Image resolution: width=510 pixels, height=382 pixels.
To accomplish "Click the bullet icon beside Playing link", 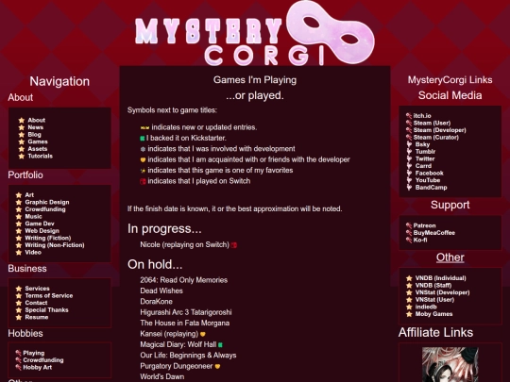I will [18, 353].
